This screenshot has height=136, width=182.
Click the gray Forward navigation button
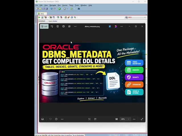(65, 9)
